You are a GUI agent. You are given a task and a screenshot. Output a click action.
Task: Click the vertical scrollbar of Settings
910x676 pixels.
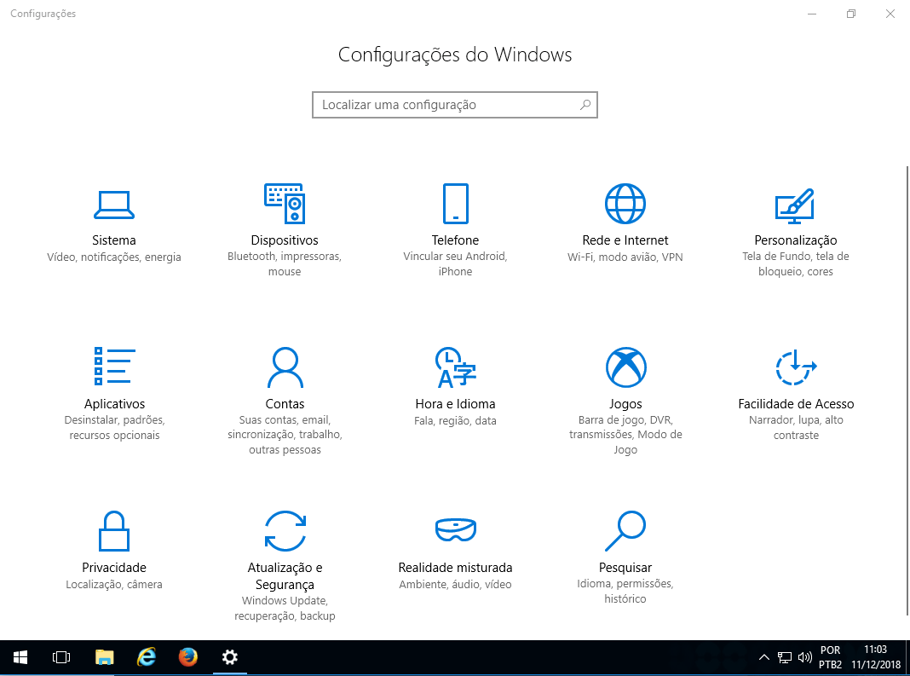tap(906, 384)
